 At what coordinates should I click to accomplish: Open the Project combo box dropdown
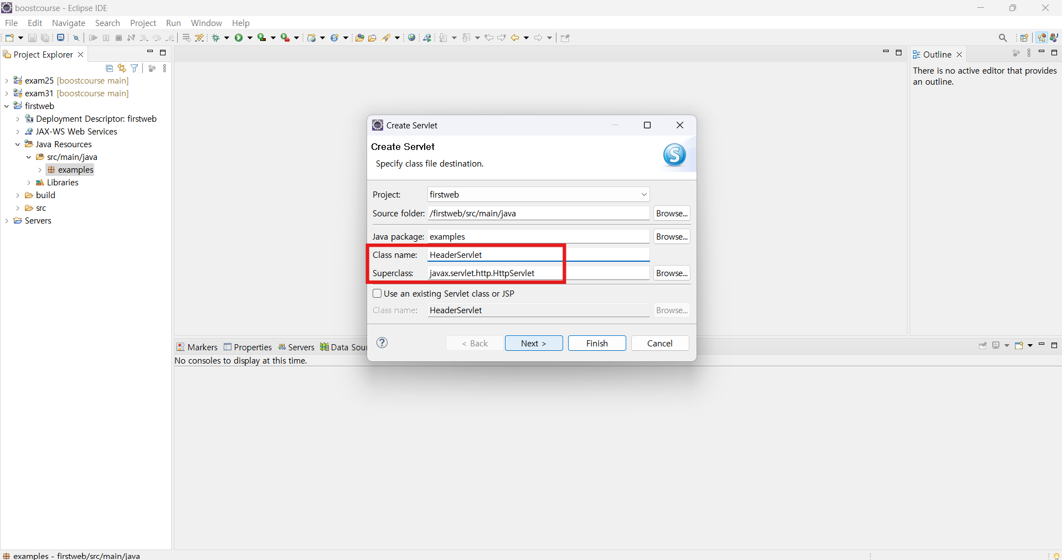[644, 194]
